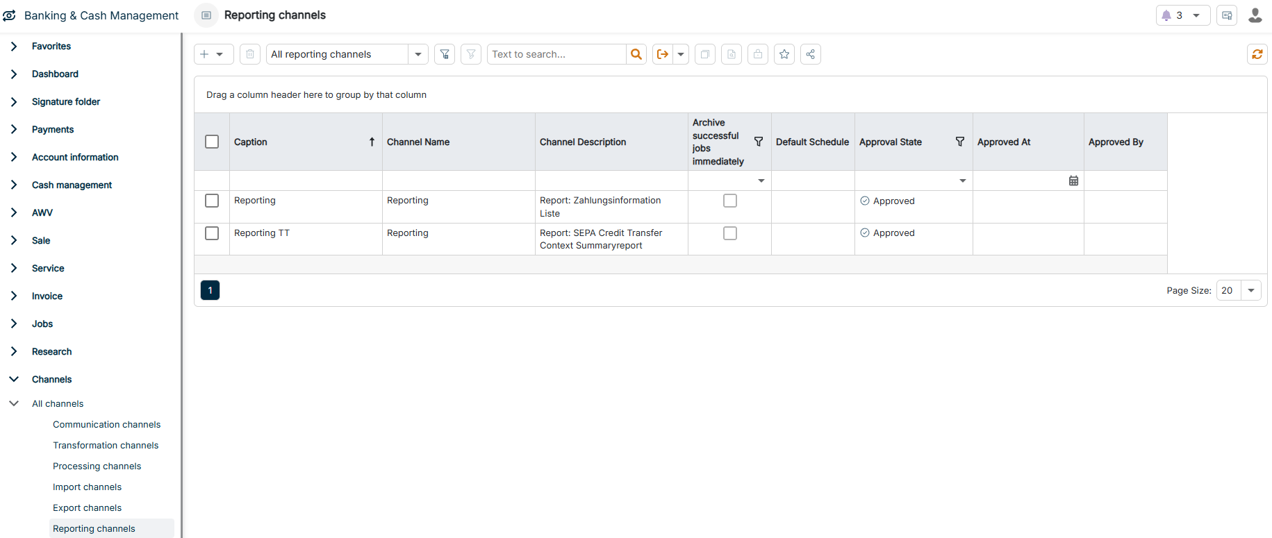Go to page 1 of the grid
The height and width of the screenshot is (538, 1272).
(210, 290)
